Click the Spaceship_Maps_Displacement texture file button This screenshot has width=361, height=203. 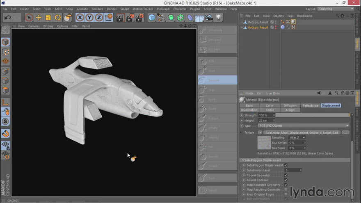302,132
